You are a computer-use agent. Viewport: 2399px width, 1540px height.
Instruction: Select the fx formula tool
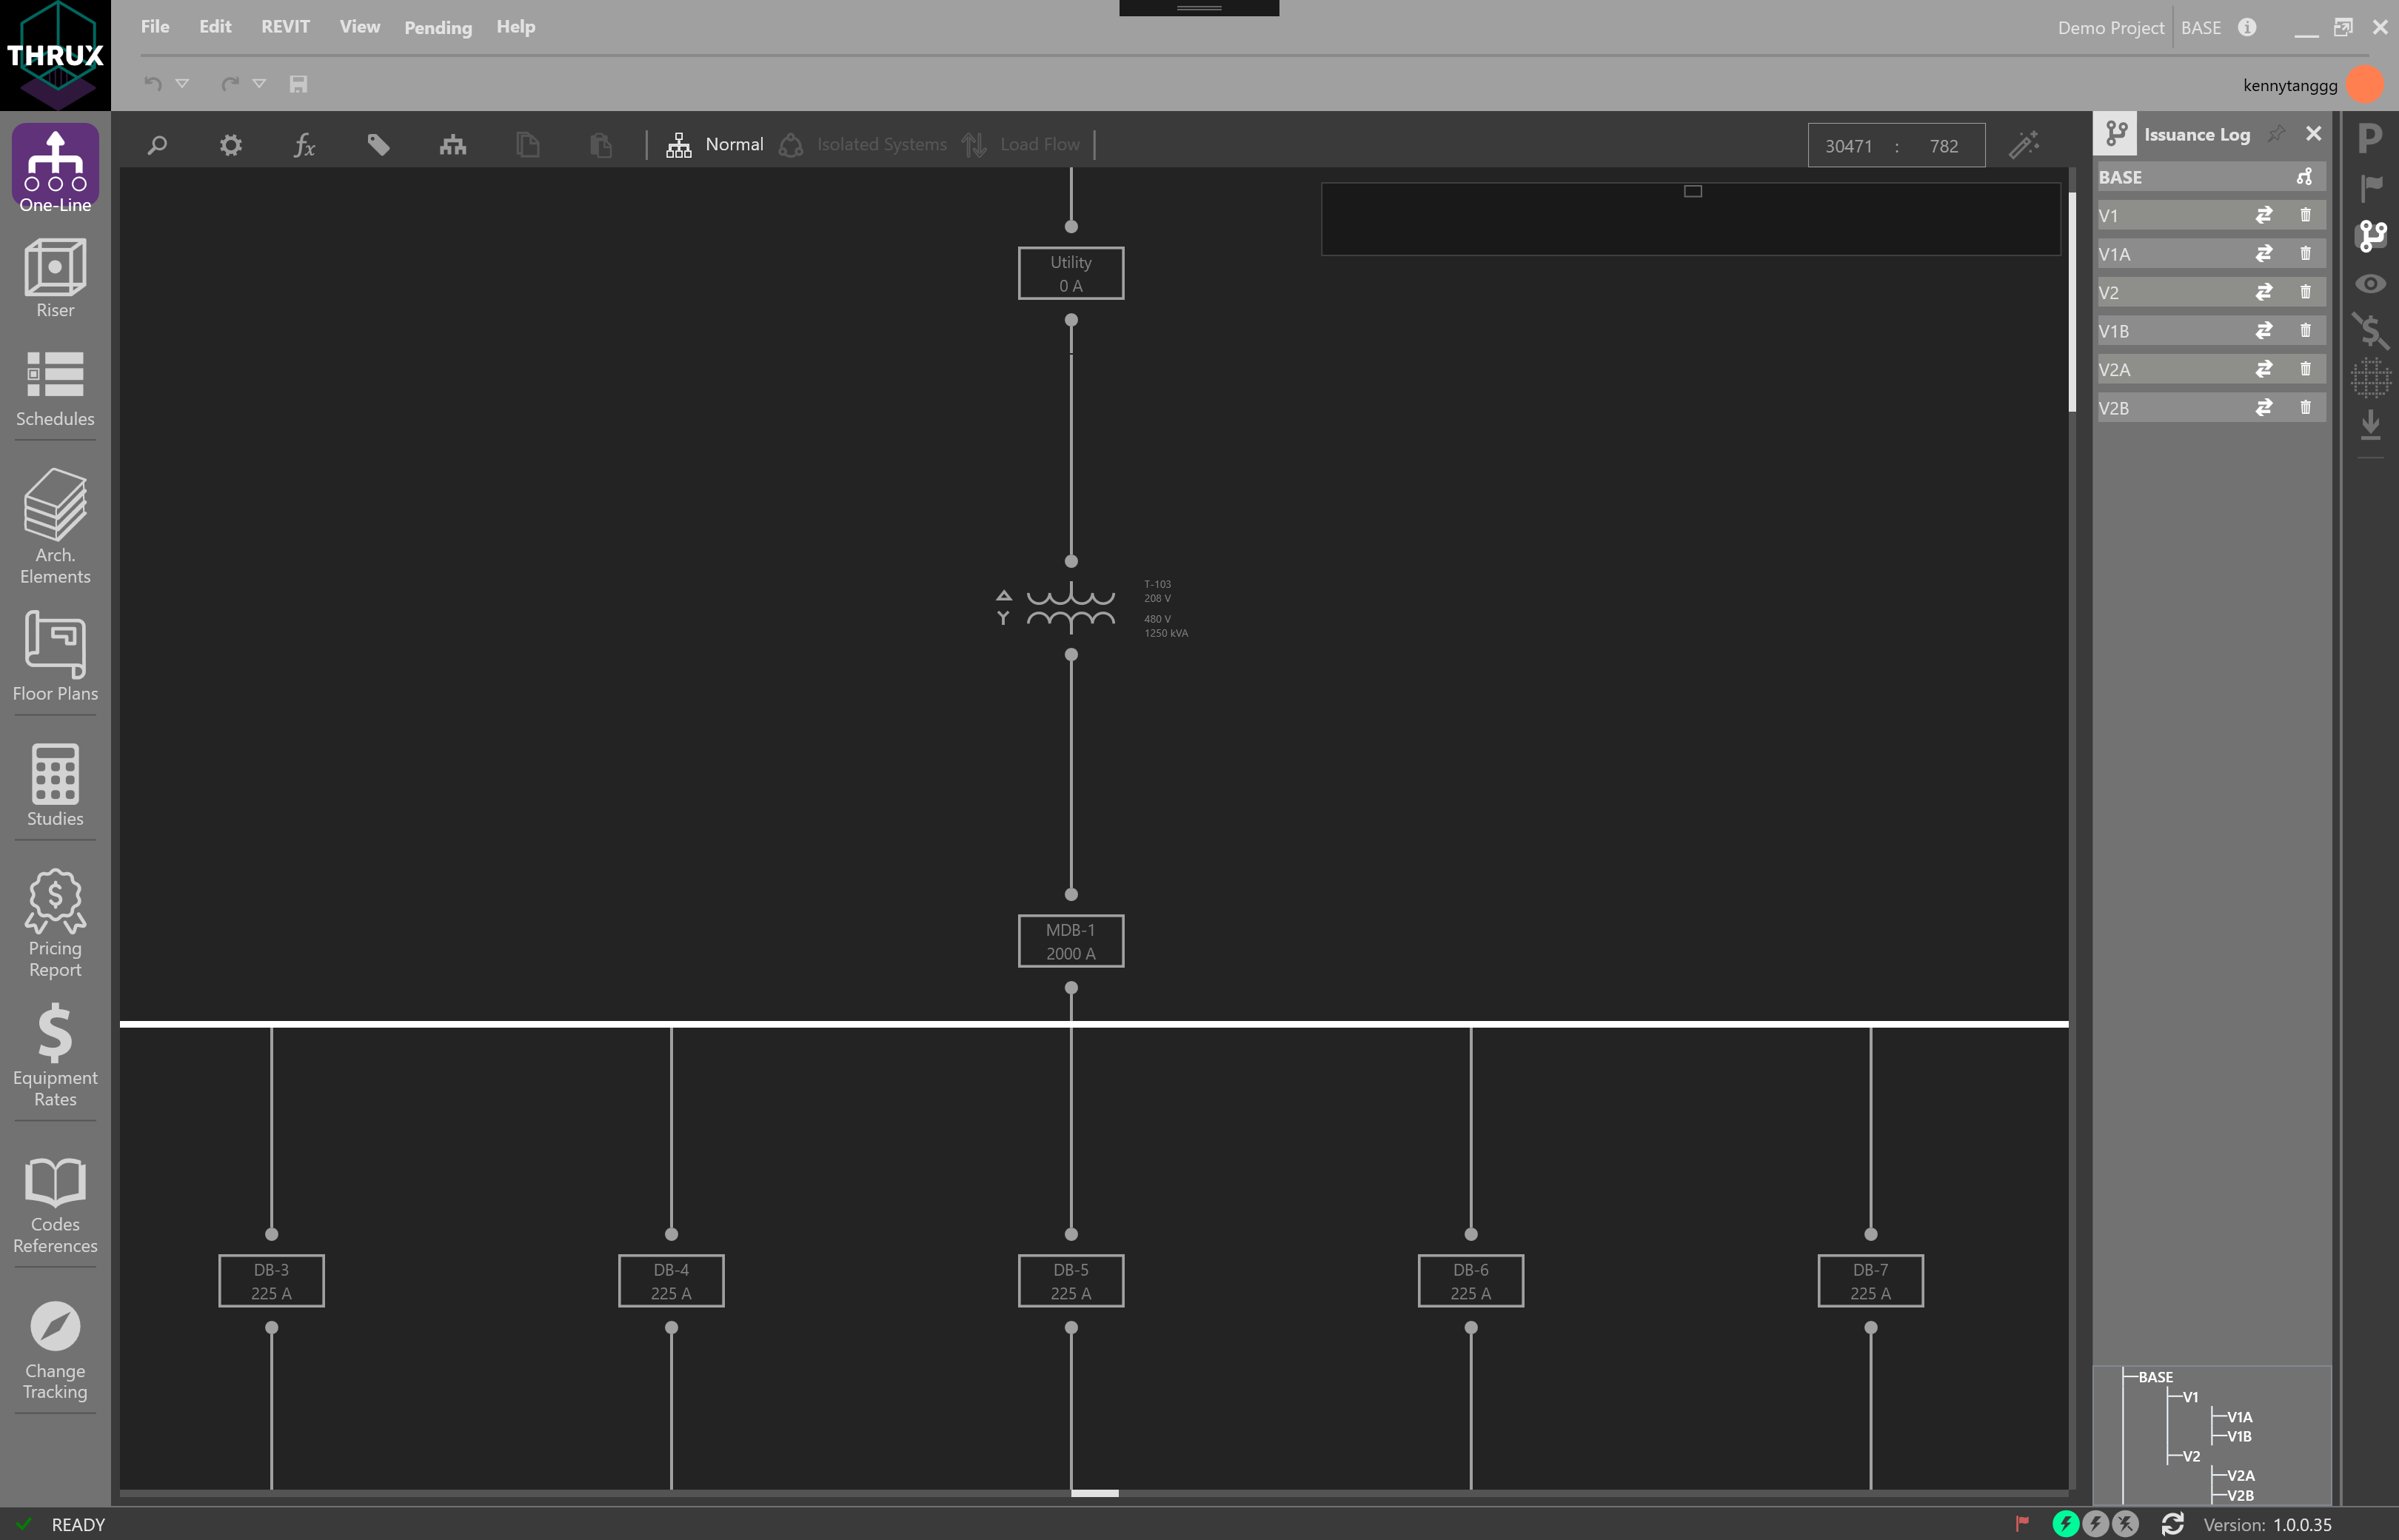305,144
